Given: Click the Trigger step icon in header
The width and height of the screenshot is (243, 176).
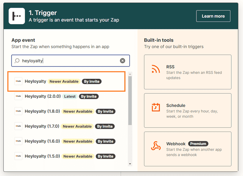Looking at the screenshot, I should (17, 16).
